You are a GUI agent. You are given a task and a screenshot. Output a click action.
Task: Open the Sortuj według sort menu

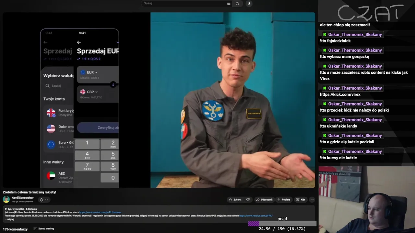pos(44,229)
